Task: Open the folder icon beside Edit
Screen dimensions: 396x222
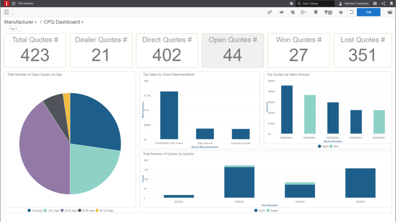Action: click(390, 12)
